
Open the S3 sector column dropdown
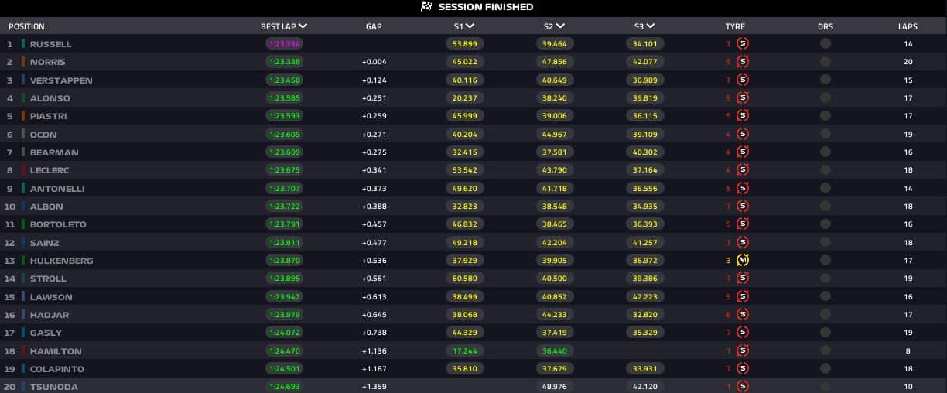[x=650, y=26]
